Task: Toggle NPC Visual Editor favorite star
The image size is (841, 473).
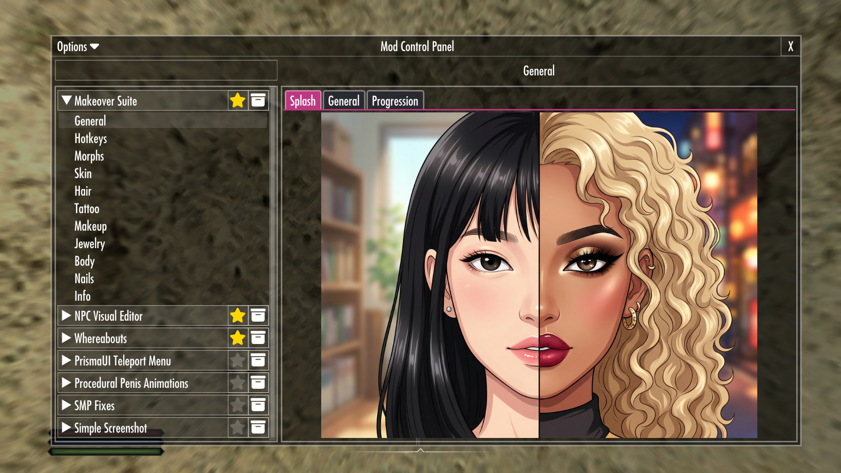Action: (x=238, y=316)
